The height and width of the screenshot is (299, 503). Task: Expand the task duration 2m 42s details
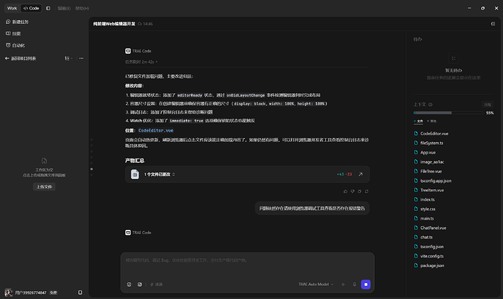[x=141, y=62]
